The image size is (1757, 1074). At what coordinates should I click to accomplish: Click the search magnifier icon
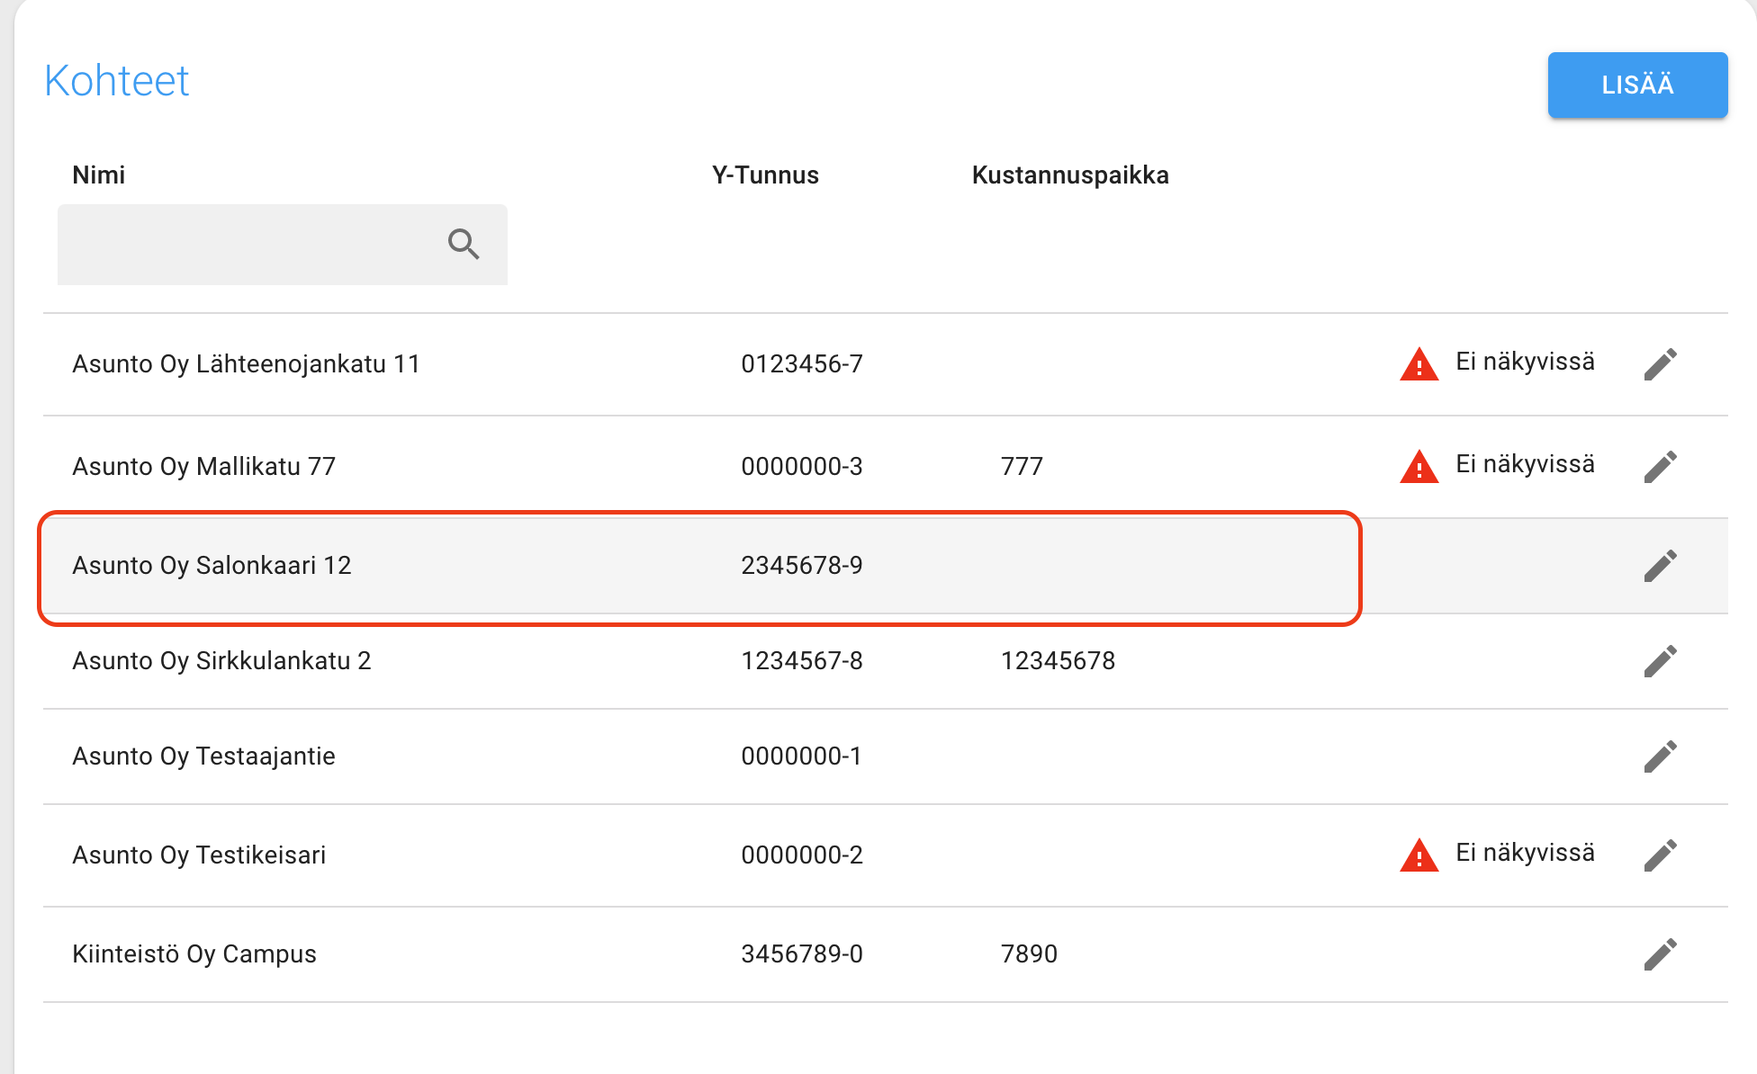pyautogui.click(x=464, y=244)
